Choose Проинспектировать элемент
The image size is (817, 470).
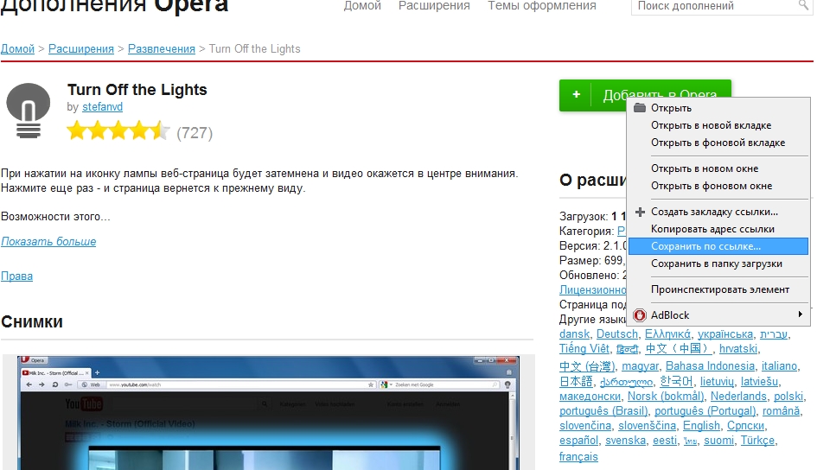[x=719, y=289]
